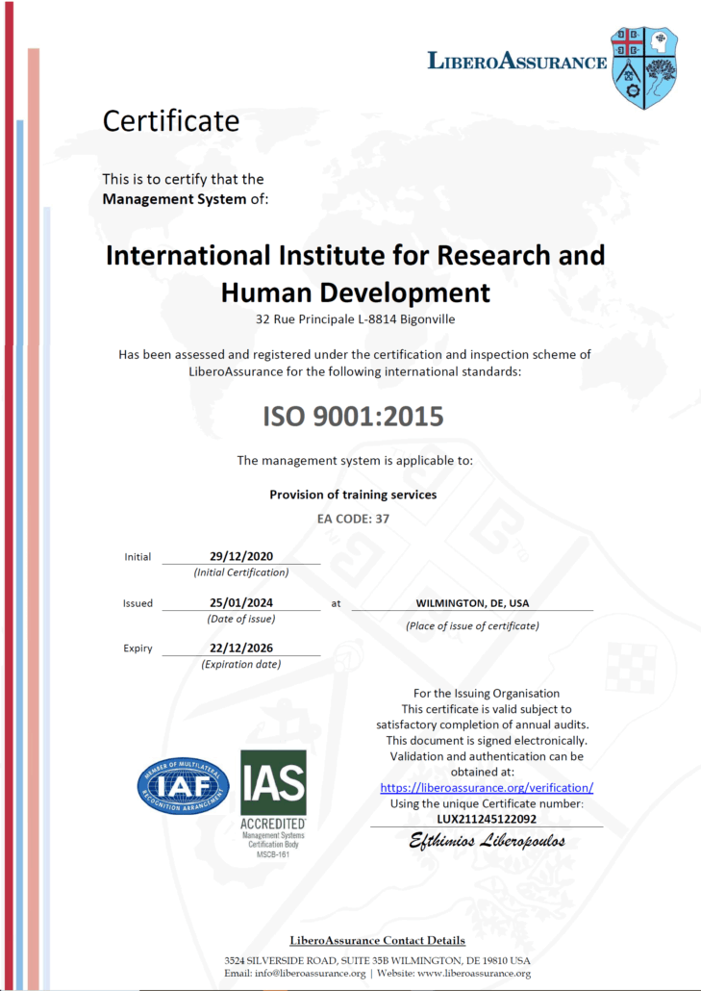The height and width of the screenshot is (991, 701).
Task: Click 'This is to certify that the'
Action: [183, 179]
